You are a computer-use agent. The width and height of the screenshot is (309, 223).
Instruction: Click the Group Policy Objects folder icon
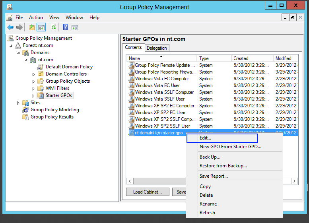(x=41, y=81)
